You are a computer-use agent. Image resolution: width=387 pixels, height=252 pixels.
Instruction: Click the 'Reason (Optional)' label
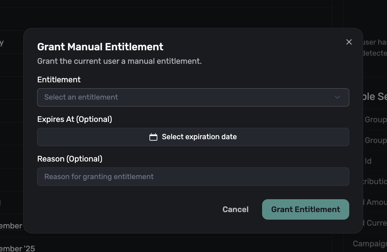click(70, 159)
